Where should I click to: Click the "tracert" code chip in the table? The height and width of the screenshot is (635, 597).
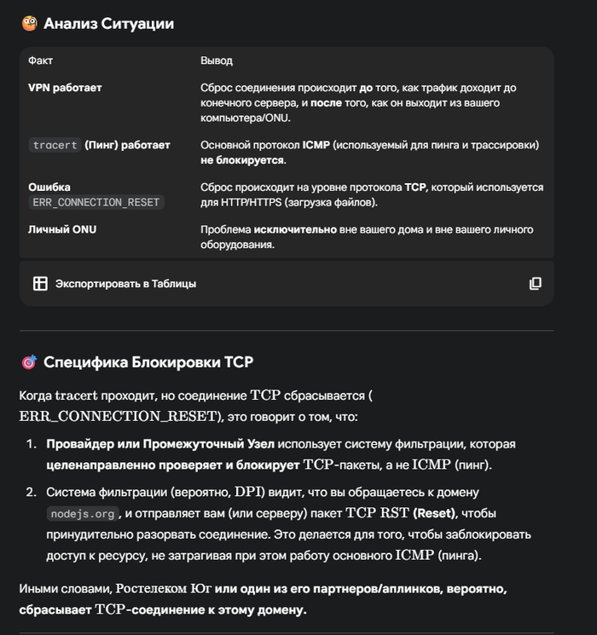[x=55, y=146]
